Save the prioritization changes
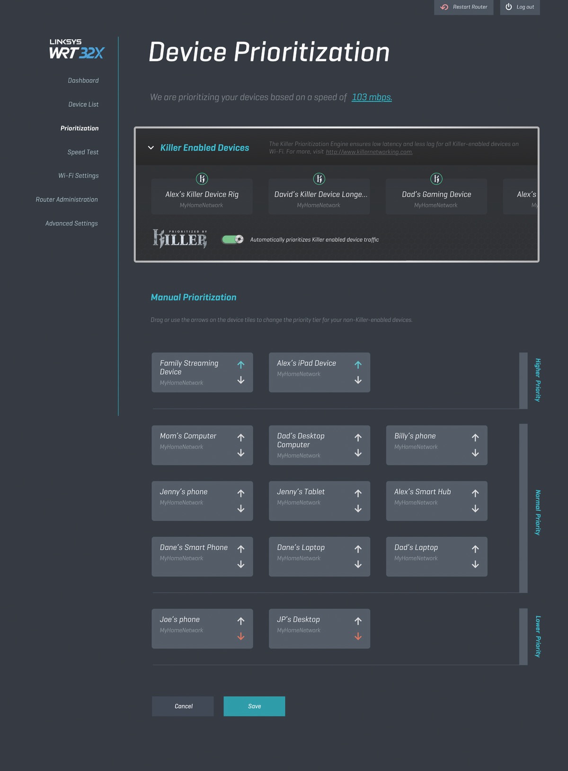 tap(254, 706)
